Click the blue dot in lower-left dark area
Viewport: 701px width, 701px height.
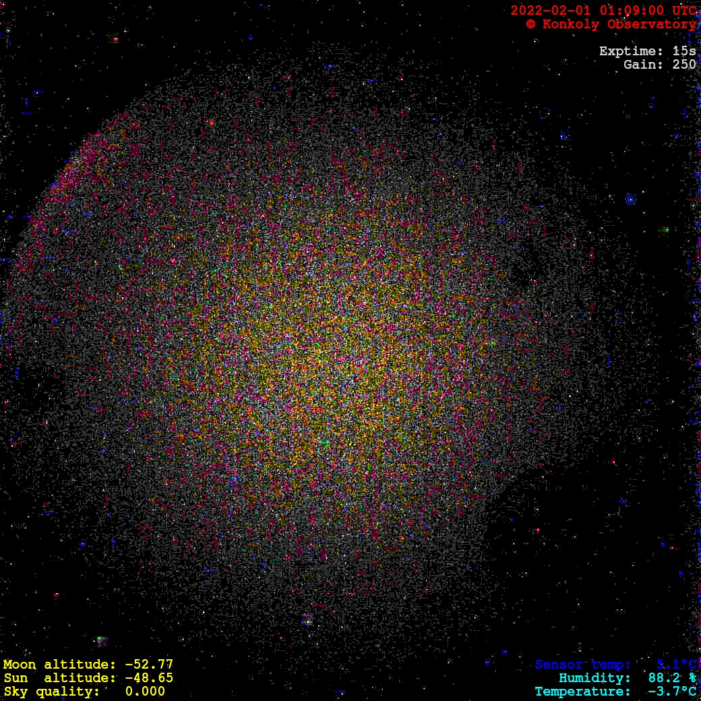pos(82,544)
